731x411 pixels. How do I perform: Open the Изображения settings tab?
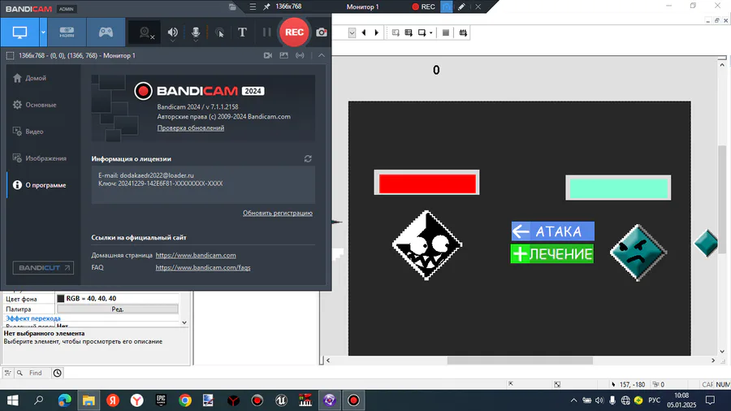(x=40, y=158)
